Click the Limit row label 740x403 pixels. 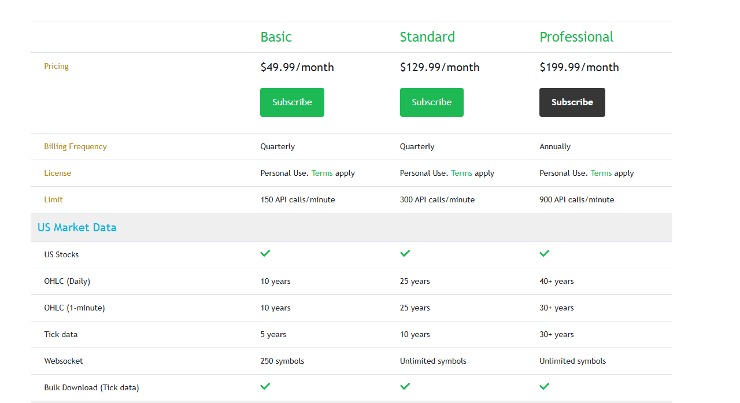[x=53, y=199]
